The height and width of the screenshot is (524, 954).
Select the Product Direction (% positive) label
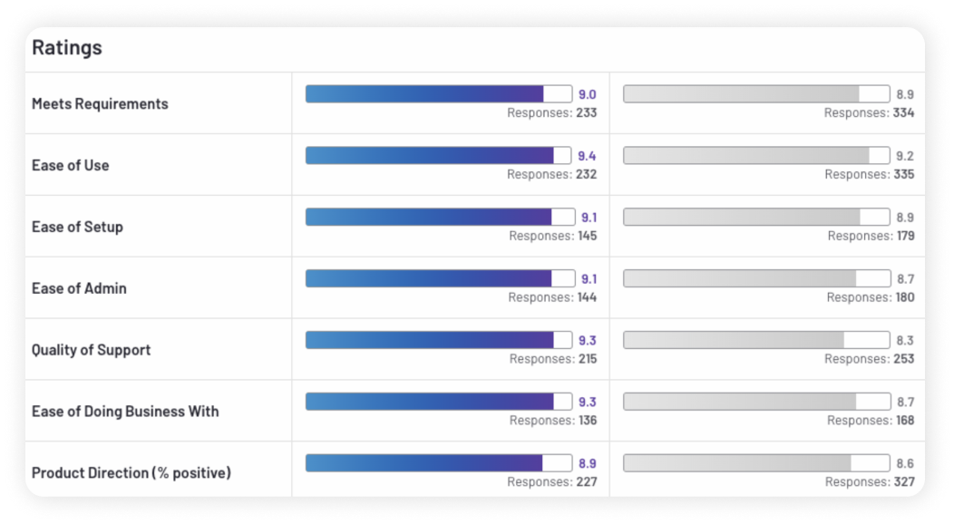point(131,473)
